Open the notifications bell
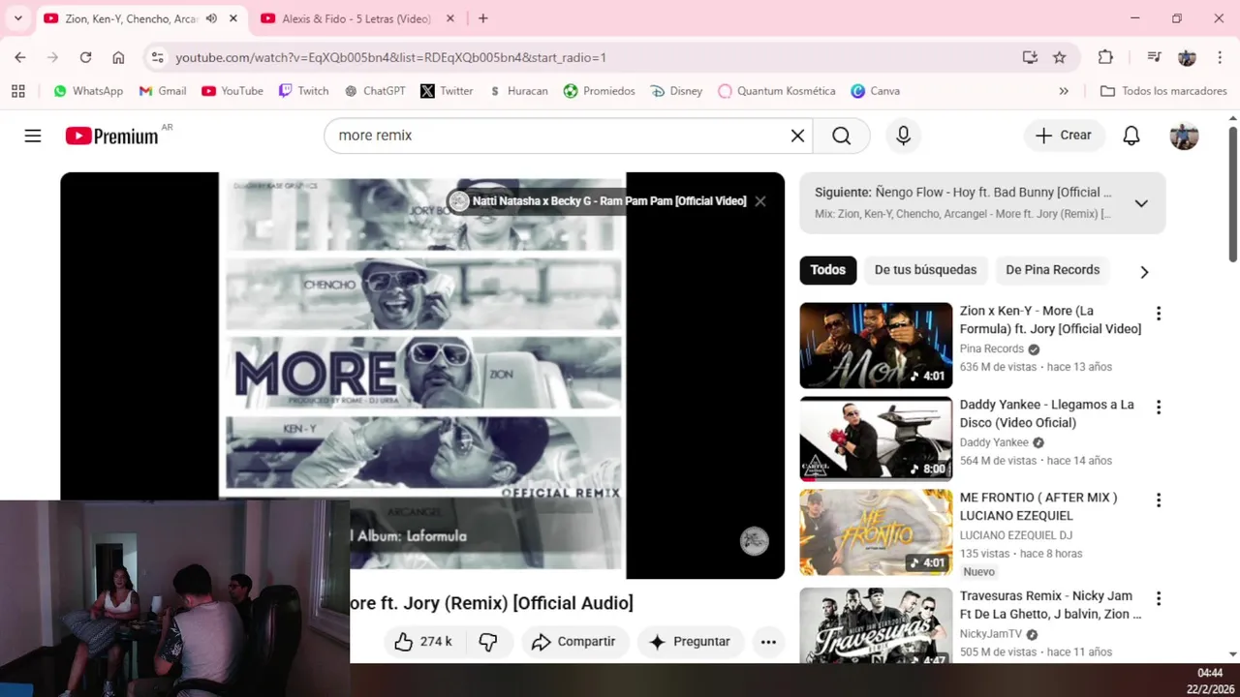This screenshot has height=697, width=1240. pyautogui.click(x=1131, y=136)
